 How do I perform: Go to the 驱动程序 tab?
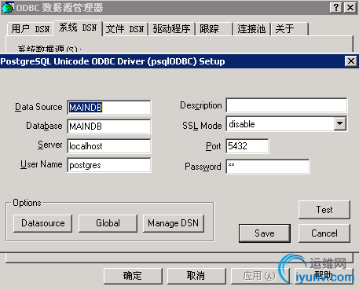click(x=171, y=29)
